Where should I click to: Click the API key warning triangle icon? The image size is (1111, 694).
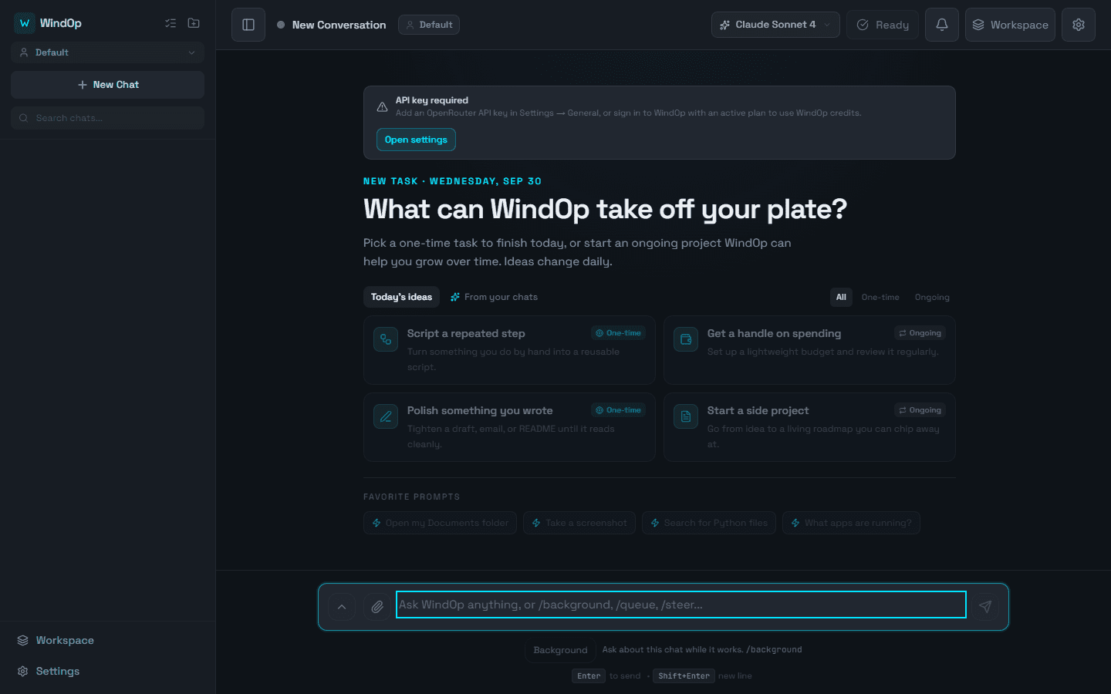pyautogui.click(x=382, y=107)
